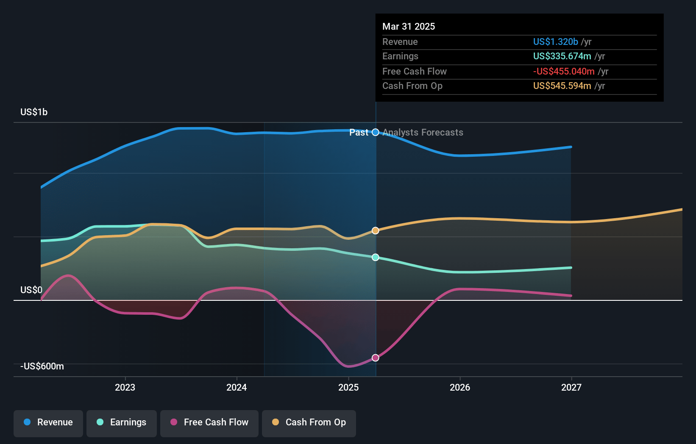Click the Revenue row label in tooltip

coord(400,42)
